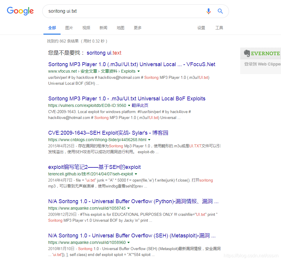Click the snippet dated 2009年12月29日
The image size is (281, 261).
click(x=133, y=217)
